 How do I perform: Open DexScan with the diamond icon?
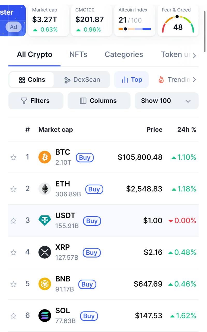coord(82,80)
